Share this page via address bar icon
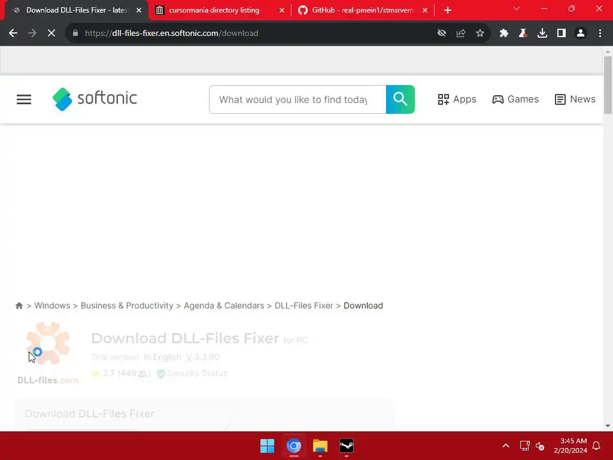The image size is (613, 460). 461,34
